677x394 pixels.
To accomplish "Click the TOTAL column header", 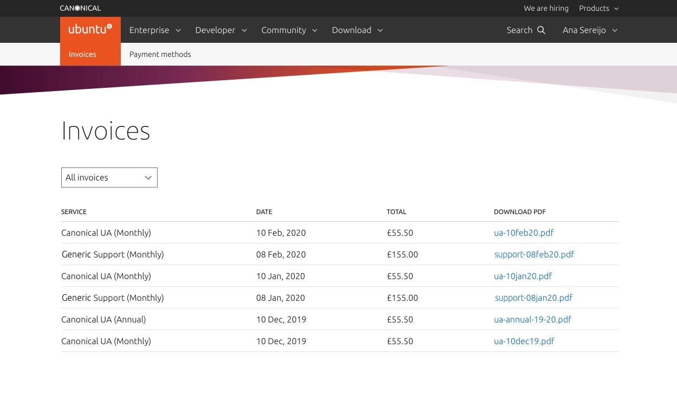I will pos(396,212).
